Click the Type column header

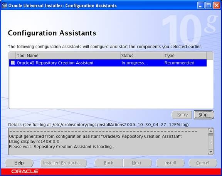point(185,56)
